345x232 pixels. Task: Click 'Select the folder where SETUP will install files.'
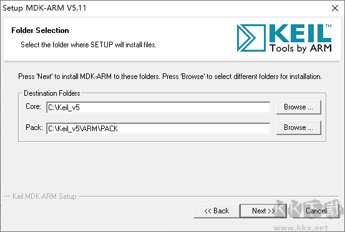(x=89, y=45)
